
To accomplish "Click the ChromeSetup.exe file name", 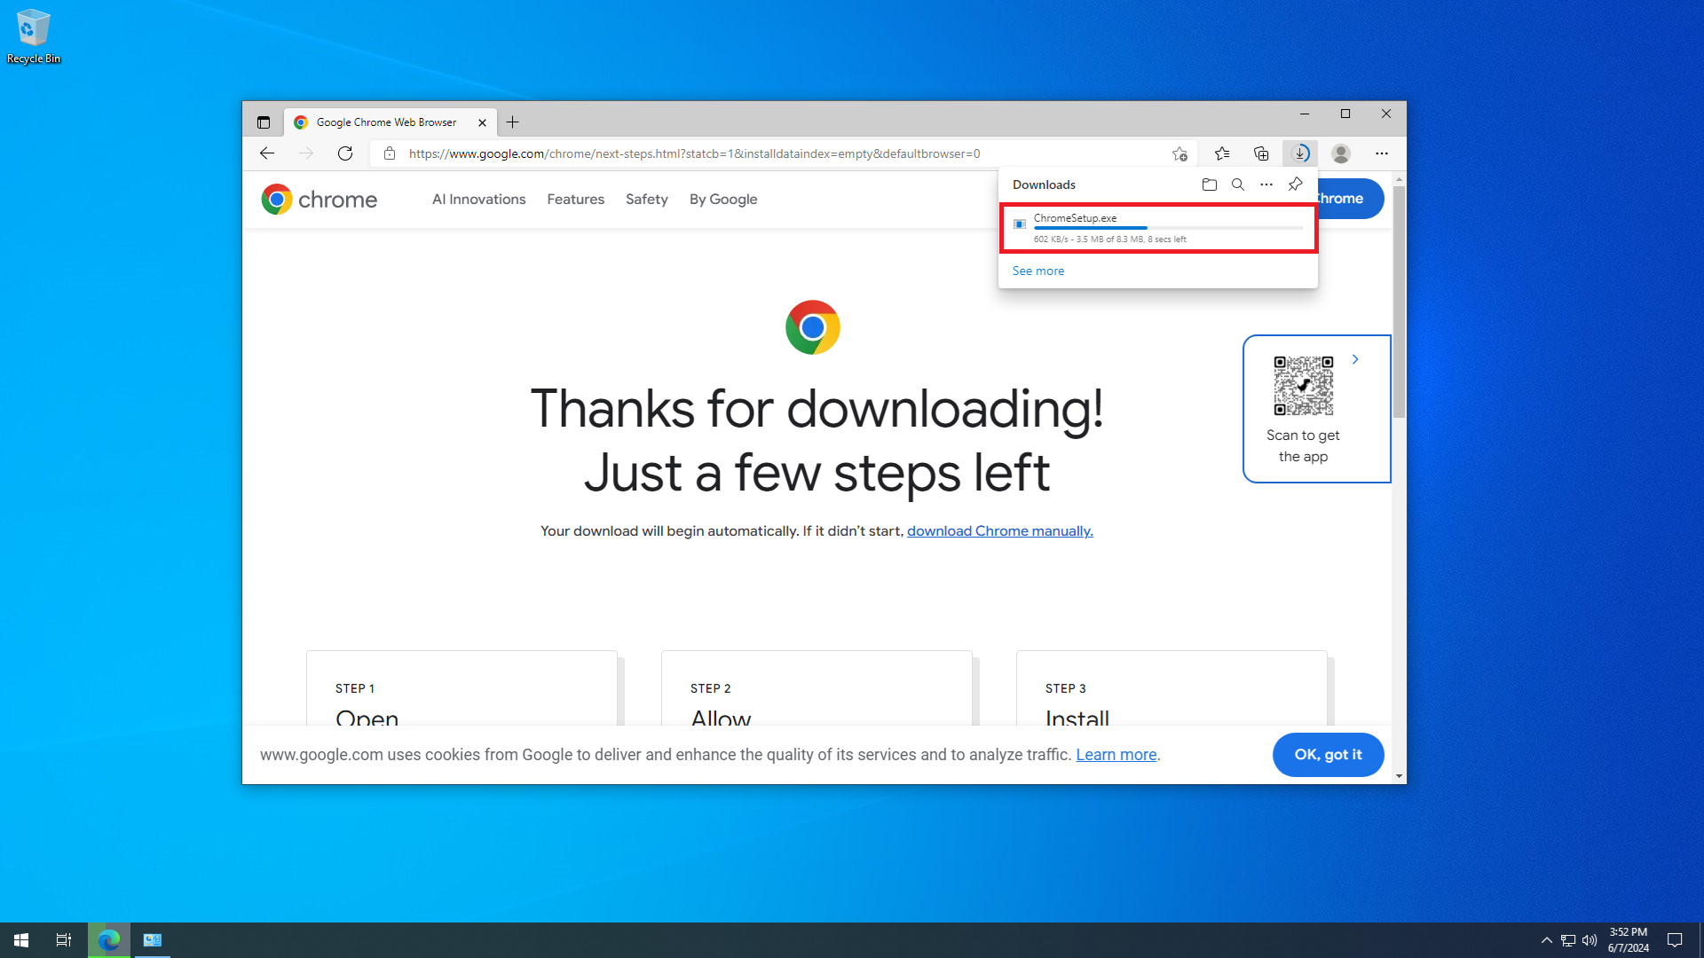I will pyautogui.click(x=1076, y=218).
